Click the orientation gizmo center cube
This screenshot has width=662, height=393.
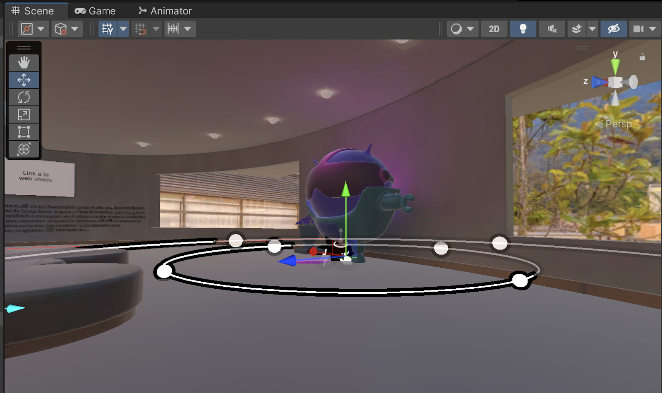pyautogui.click(x=615, y=82)
